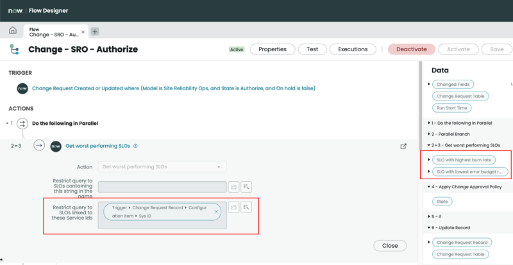513x265 pixels.
Task: Select the Trigger Change Request Record Sys ID pill
Action: point(162,212)
